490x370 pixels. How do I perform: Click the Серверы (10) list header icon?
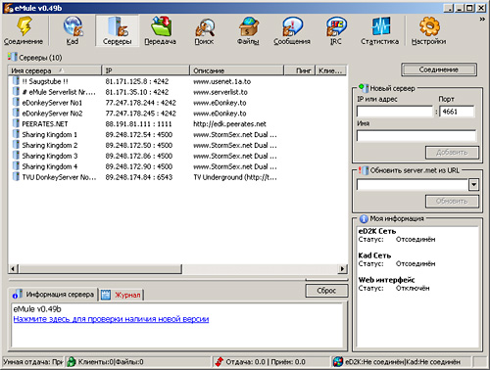[x=13, y=57]
